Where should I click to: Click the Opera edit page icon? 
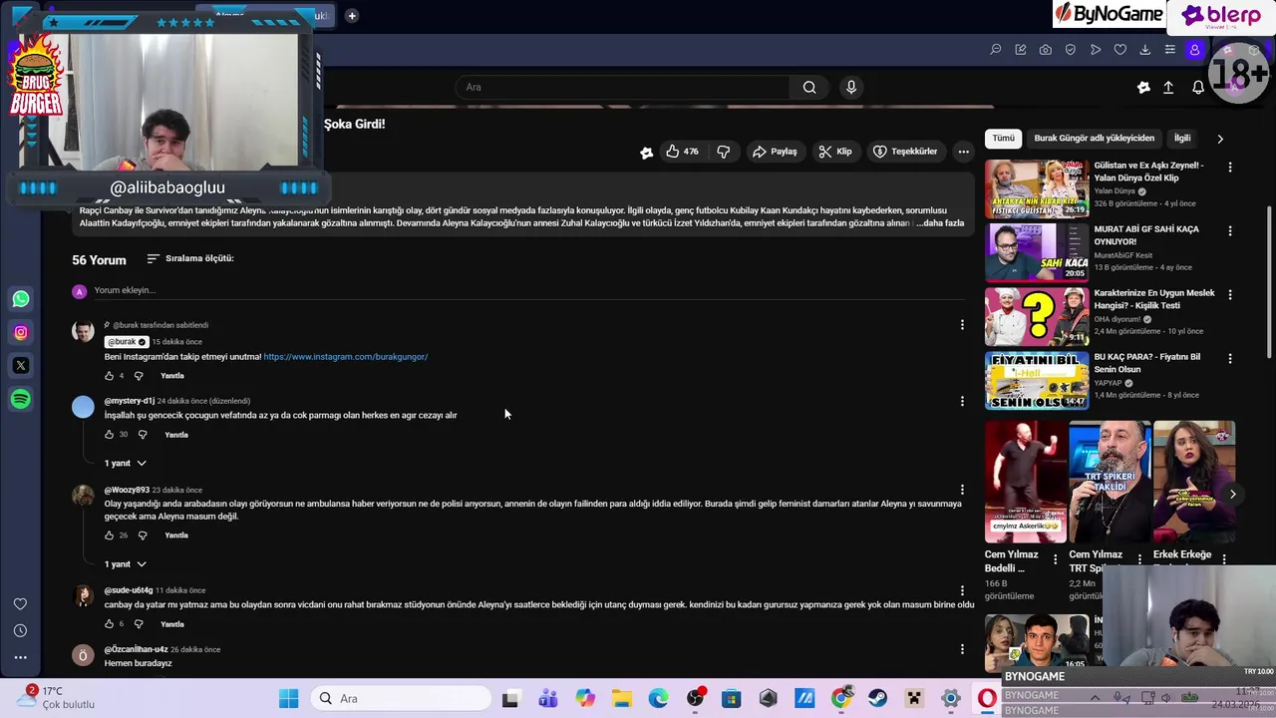[x=1020, y=50]
